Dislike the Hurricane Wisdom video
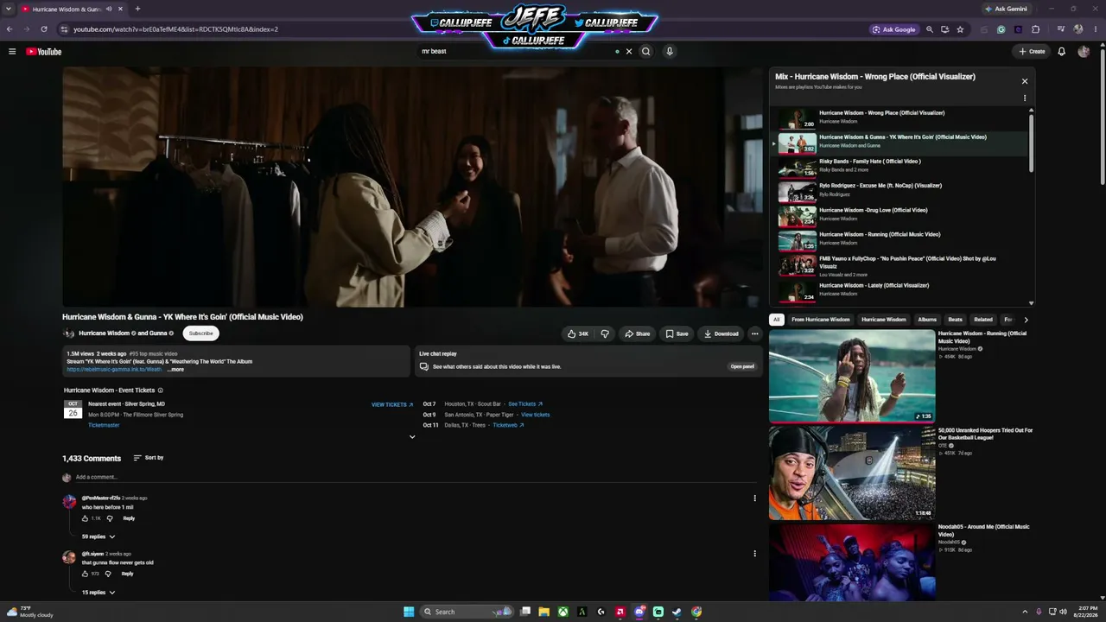The image size is (1106, 622). 605,333
